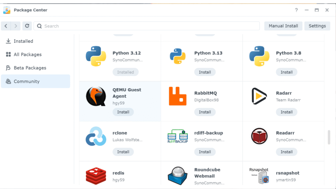336x189 pixels.
Task: Click the redis package icon
Action: 96,176
